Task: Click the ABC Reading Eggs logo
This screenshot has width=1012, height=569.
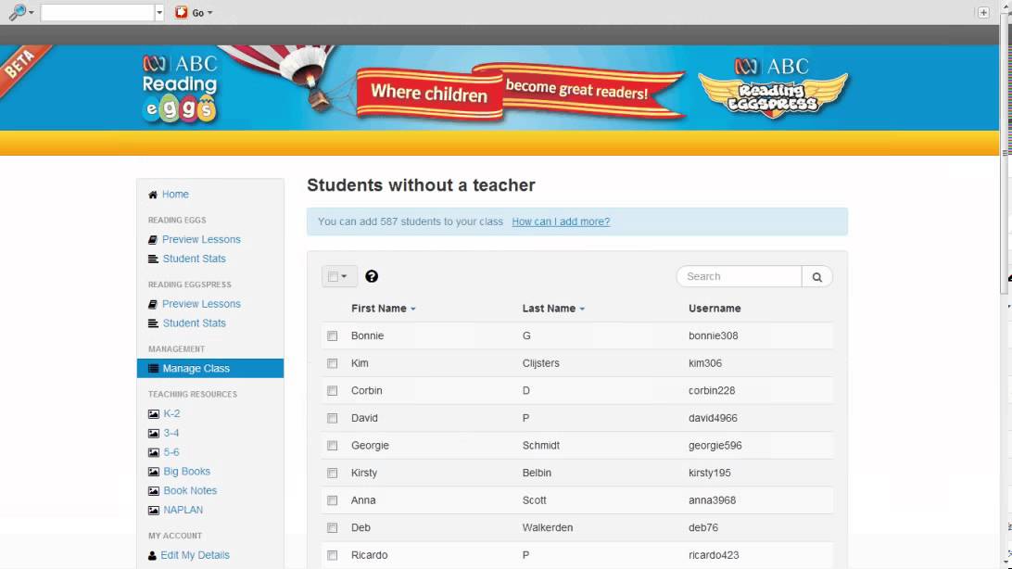Action: (x=180, y=88)
